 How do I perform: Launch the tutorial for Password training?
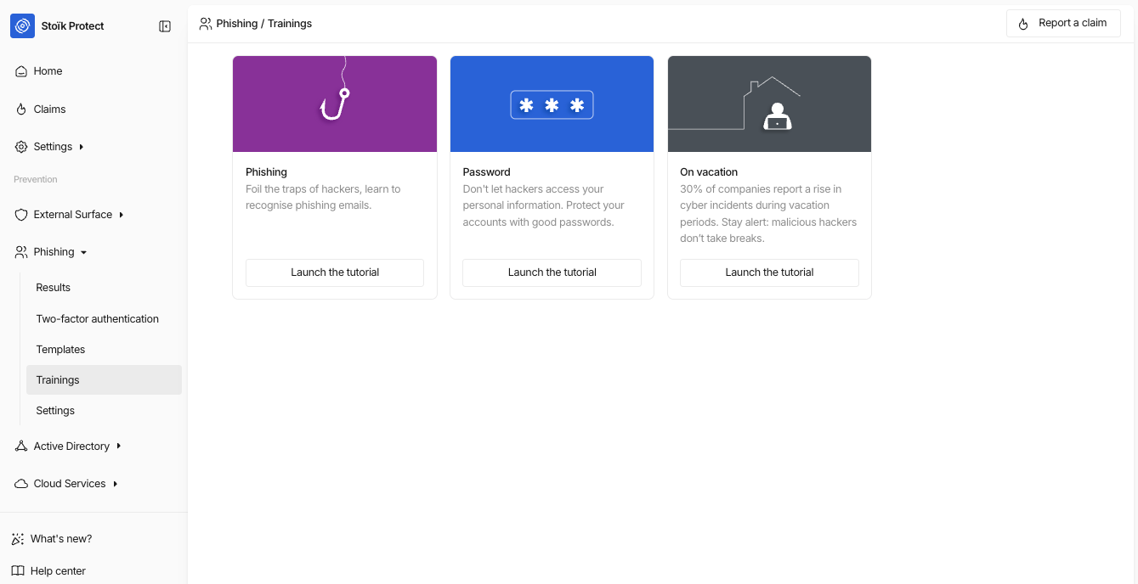pos(552,272)
